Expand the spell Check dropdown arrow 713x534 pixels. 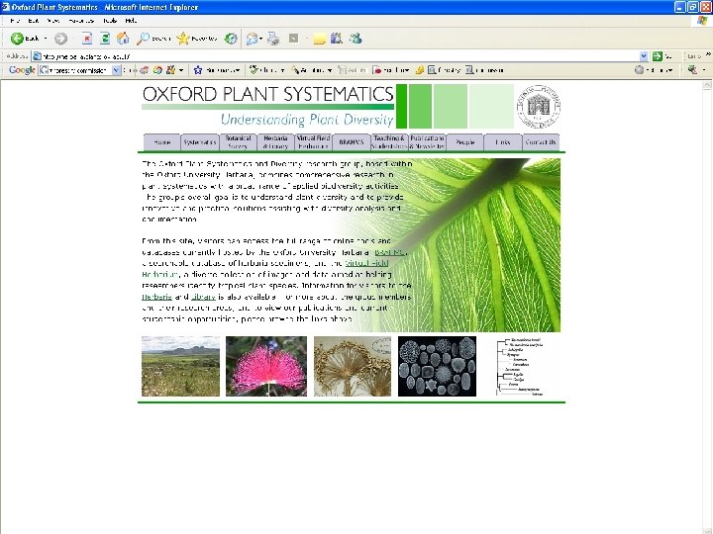click(282, 70)
